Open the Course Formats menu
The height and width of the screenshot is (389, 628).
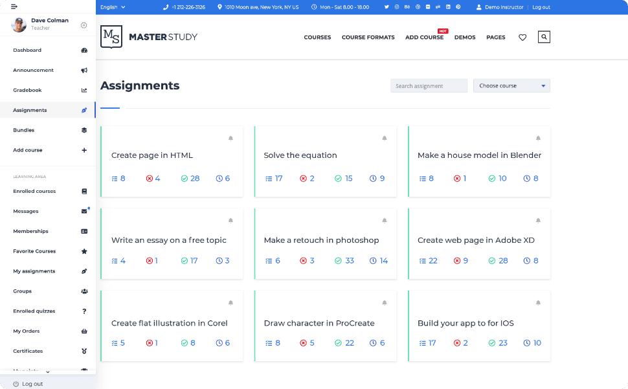pyautogui.click(x=368, y=38)
